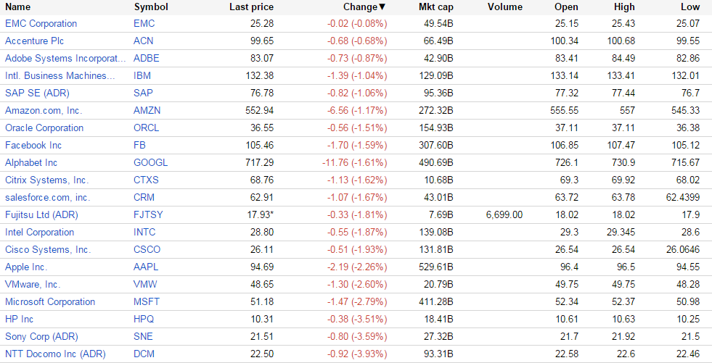Open Amazon.com, Inc. stock page
The image size is (712, 363).
point(44,111)
